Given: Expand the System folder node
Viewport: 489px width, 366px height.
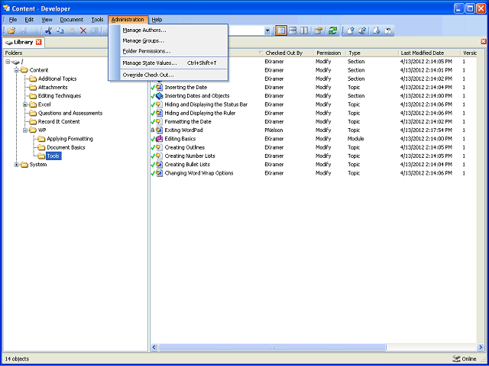Looking at the screenshot, I should (17, 165).
